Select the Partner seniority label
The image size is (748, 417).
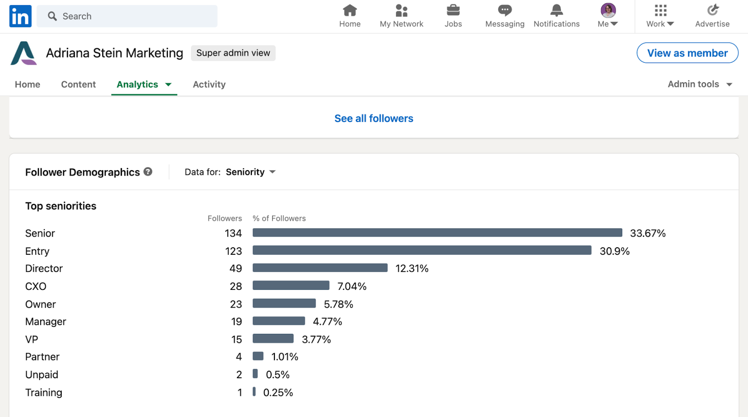click(x=43, y=357)
